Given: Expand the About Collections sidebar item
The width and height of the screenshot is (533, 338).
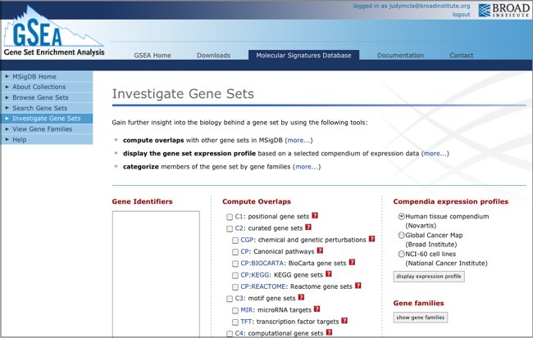Looking at the screenshot, I should (x=6, y=87).
